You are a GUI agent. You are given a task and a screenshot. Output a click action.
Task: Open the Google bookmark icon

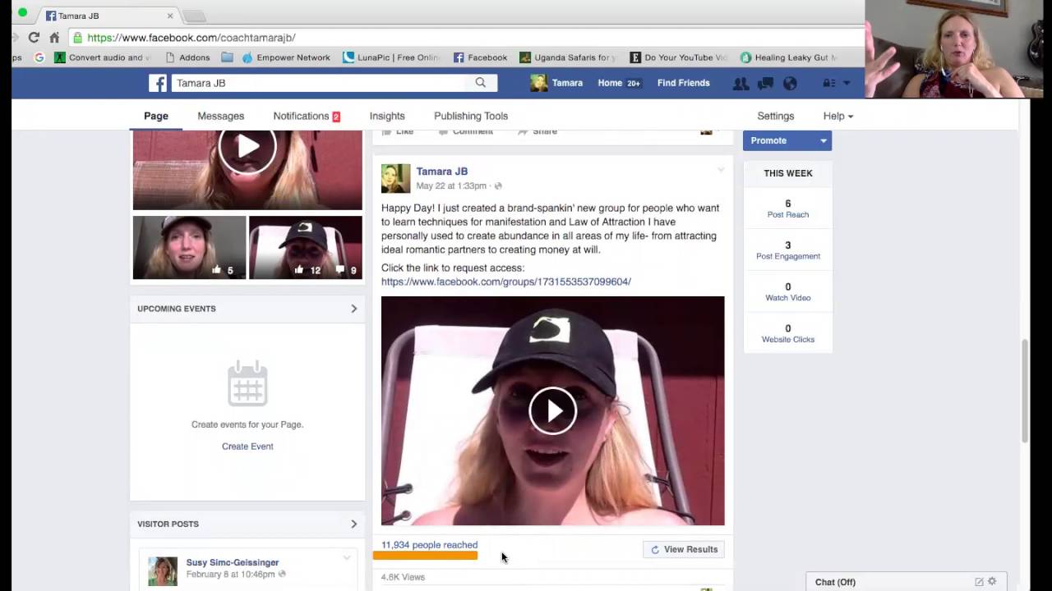[39, 57]
